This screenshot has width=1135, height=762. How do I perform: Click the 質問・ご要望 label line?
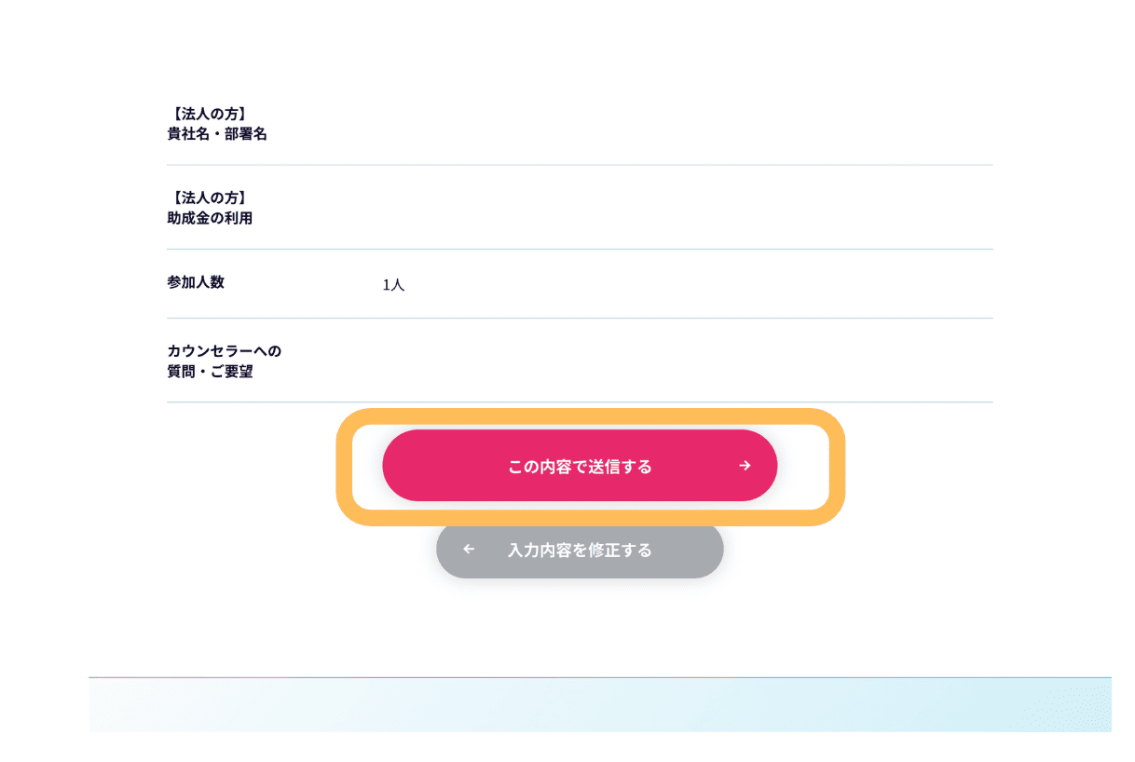(x=210, y=373)
